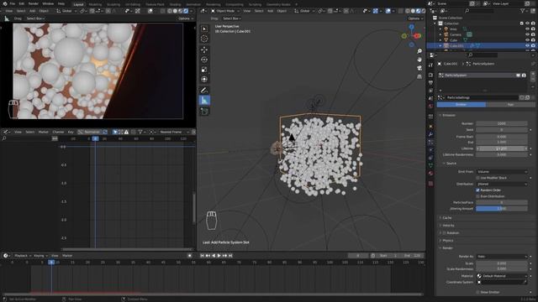Open the Edit menu

click(x=22, y=3)
